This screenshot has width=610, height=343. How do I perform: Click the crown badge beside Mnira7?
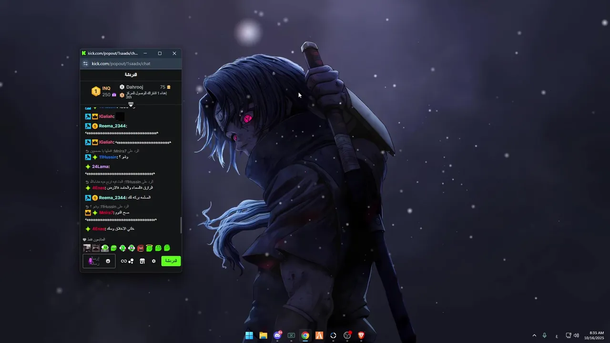pyautogui.click(x=88, y=212)
